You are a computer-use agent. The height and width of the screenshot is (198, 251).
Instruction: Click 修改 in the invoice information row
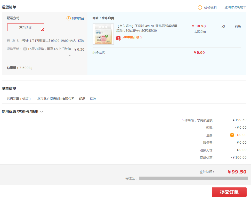point(93,99)
